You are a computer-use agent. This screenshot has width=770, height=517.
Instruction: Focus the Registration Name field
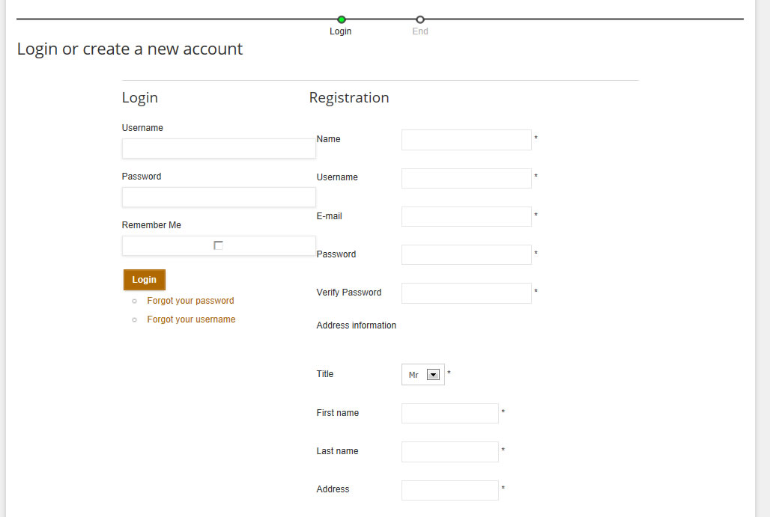tap(466, 140)
